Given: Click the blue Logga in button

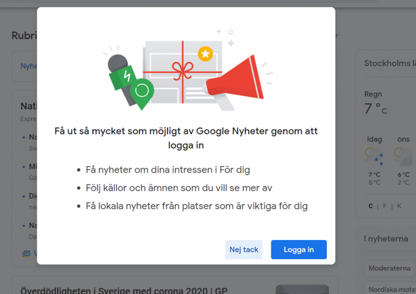Looking at the screenshot, I should pos(298,249).
